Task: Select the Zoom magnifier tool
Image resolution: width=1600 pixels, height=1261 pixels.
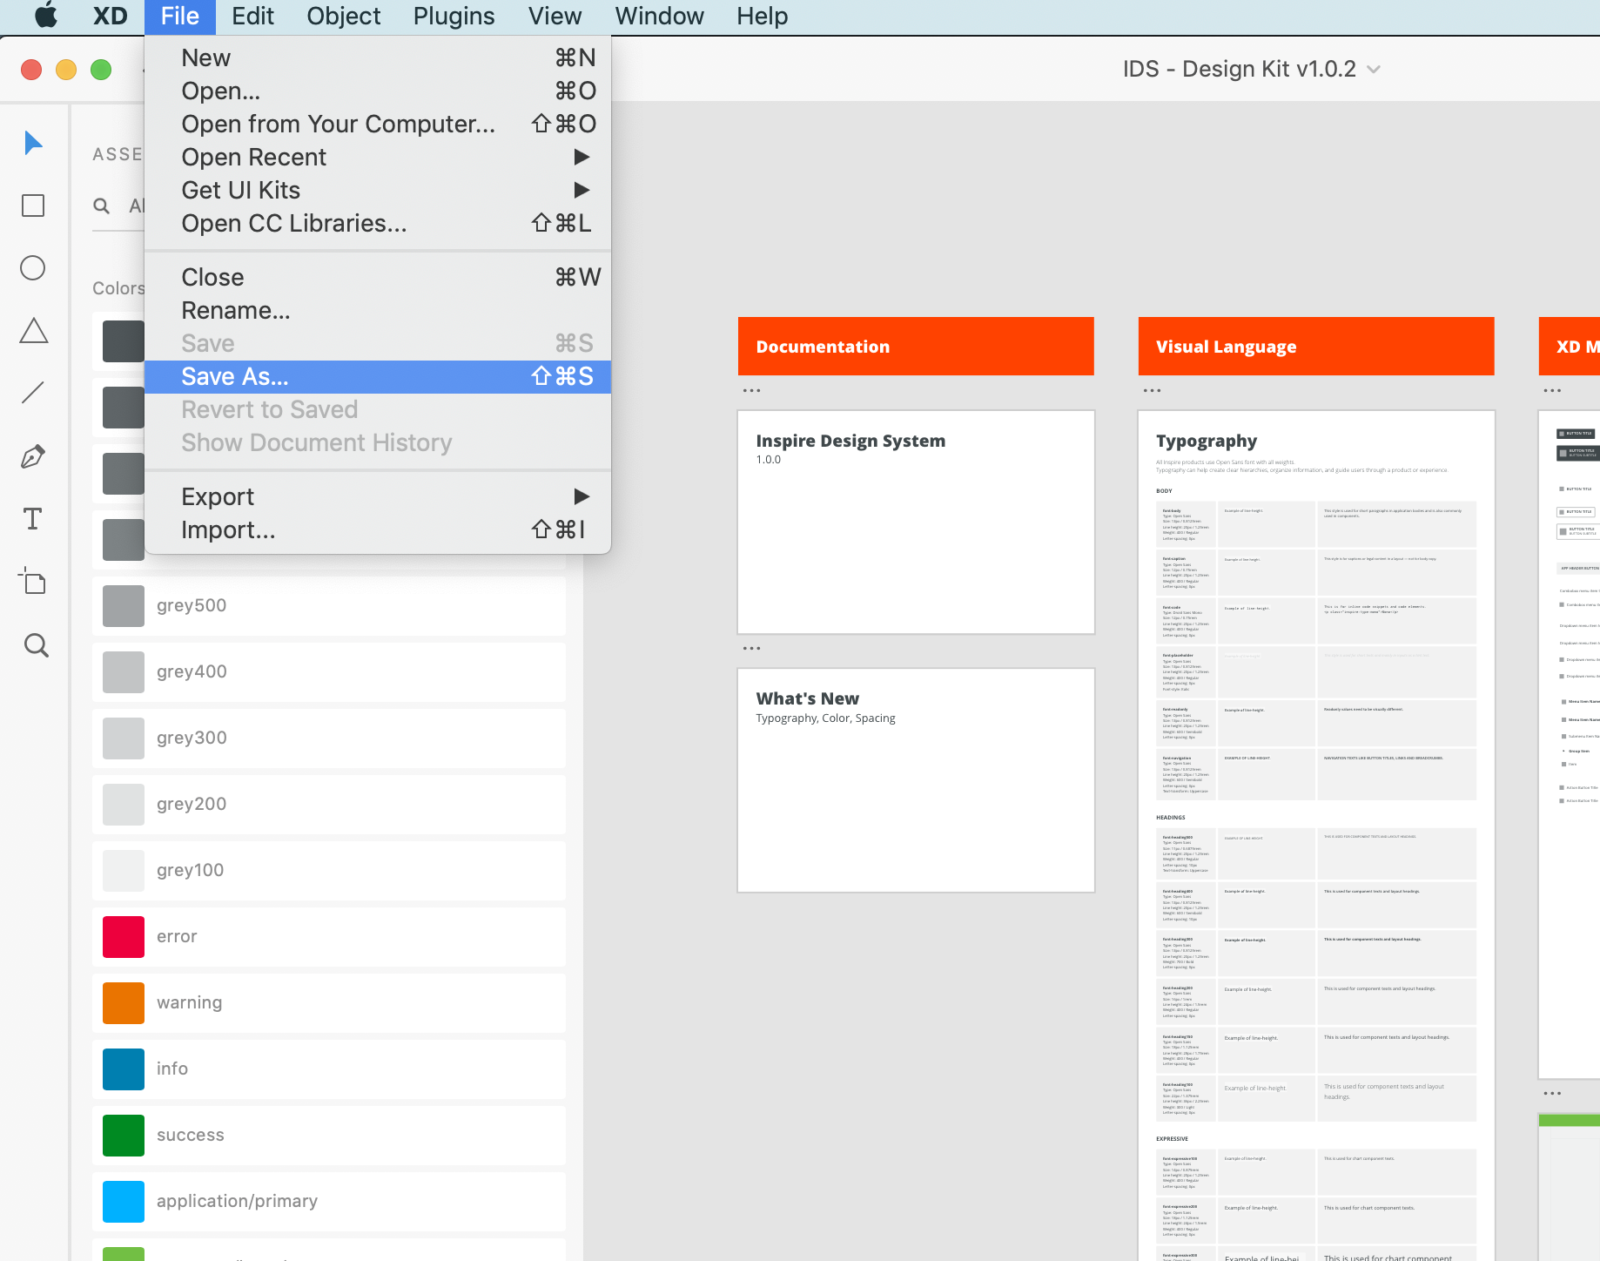Action: click(x=36, y=645)
